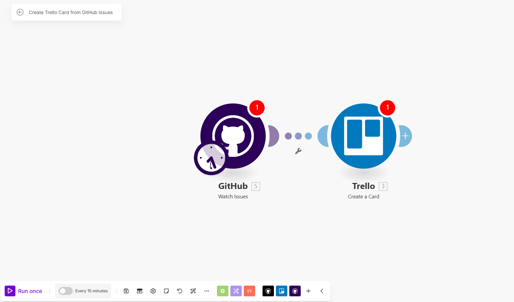This screenshot has height=302, width=514.
Task: Open scenario settings gear
Action: pos(153,291)
